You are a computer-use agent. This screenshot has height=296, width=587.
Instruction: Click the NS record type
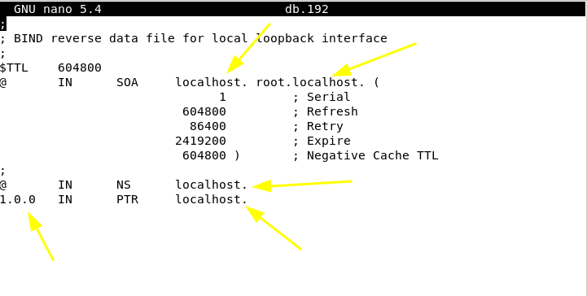coord(124,185)
